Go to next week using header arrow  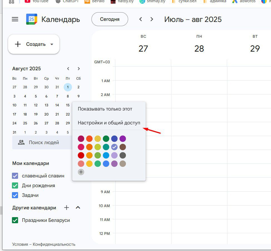coord(152,19)
